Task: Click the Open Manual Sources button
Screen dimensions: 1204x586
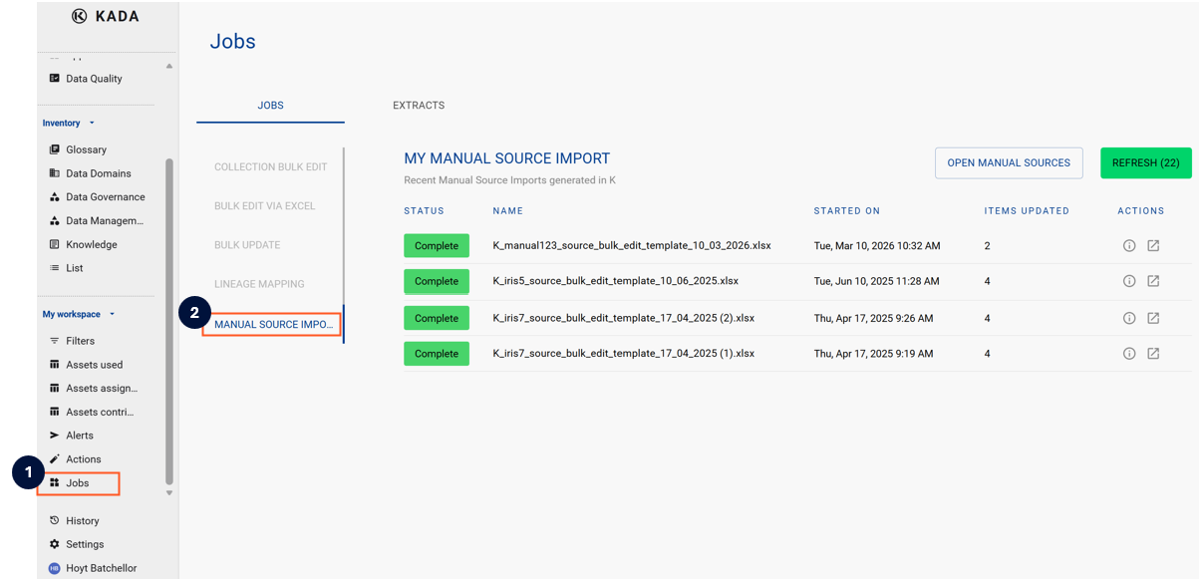Action: pyautogui.click(x=1008, y=163)
